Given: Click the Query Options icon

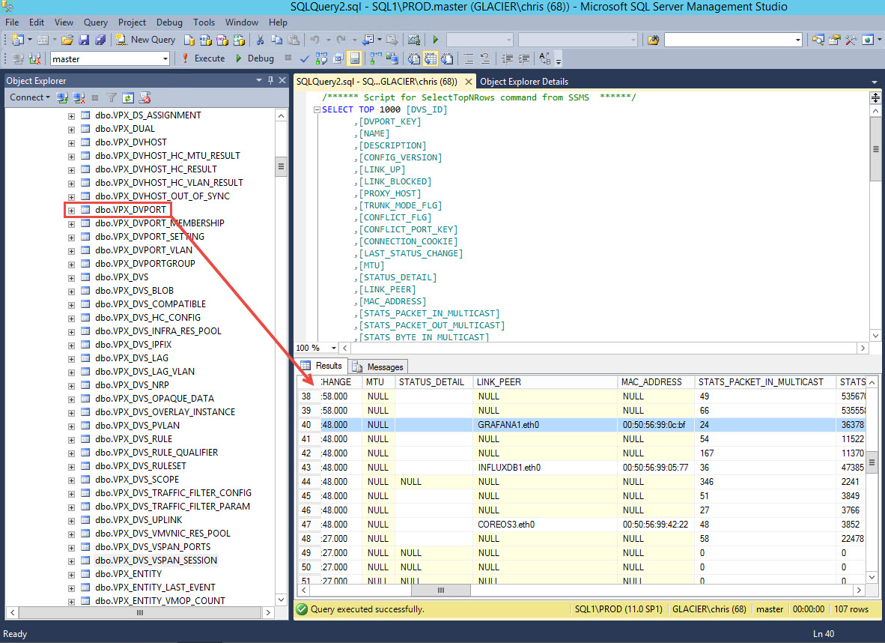Looking at the screenshot, I should tap(338, 58).
